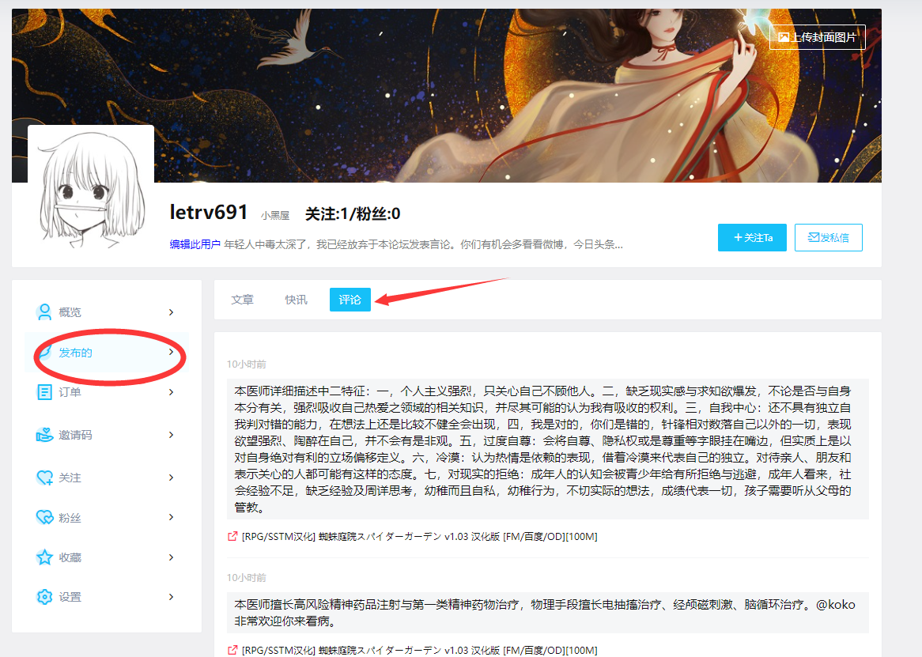Viewport: 922px width, 657px height.
Task: Open the 订单 sidebar menu item
Action: click(x=107, y=392)
